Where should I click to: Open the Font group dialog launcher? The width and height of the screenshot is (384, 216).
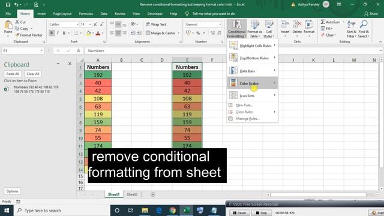[x=104, y=42]
